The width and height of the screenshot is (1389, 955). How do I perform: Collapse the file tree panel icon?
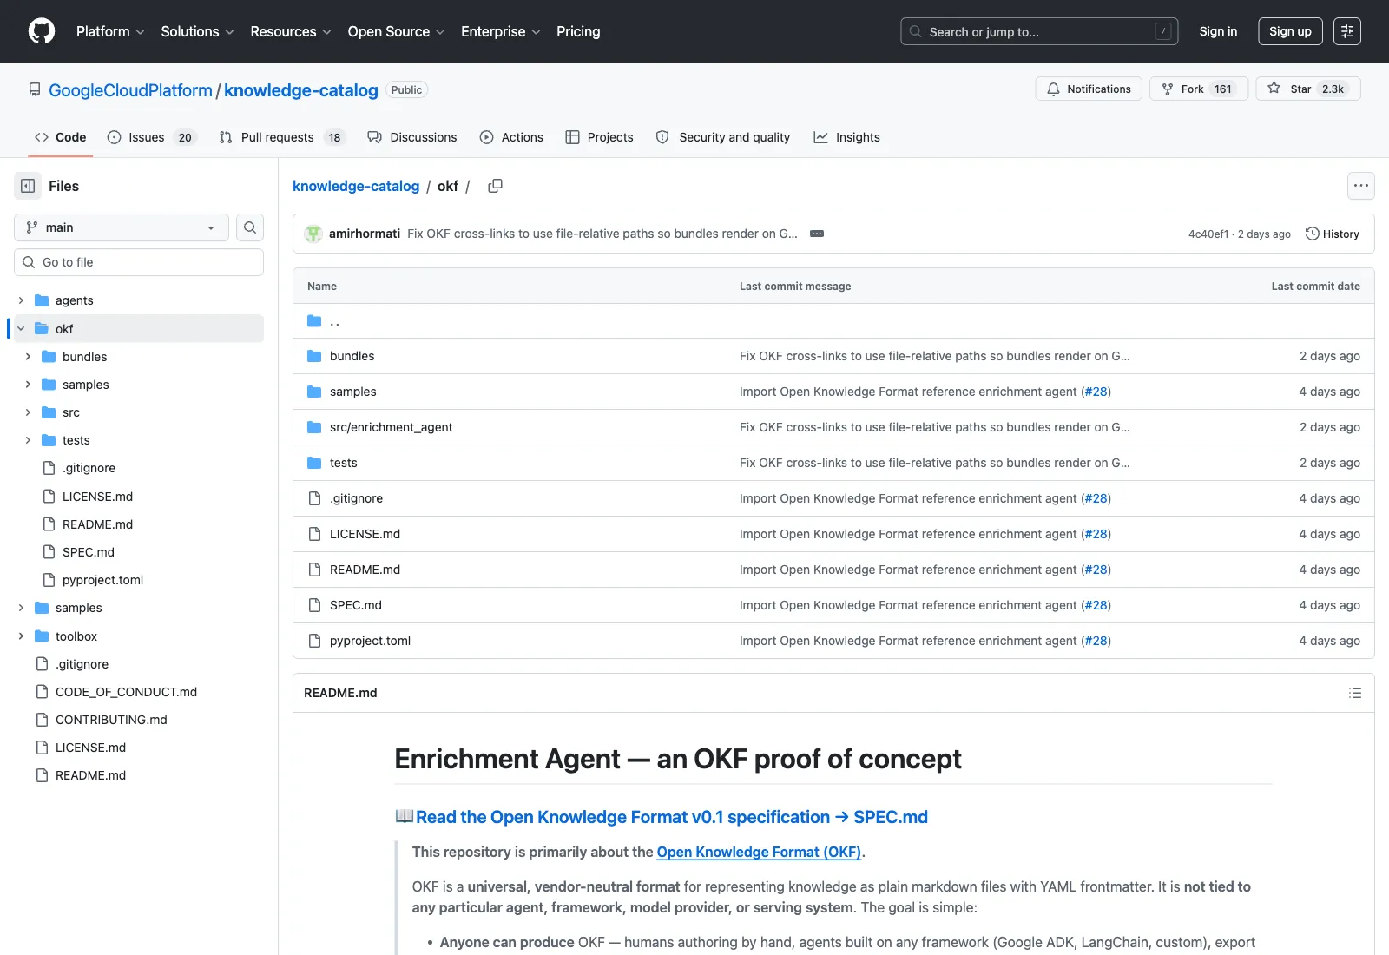pyautogui.click(x=28, y=186)
